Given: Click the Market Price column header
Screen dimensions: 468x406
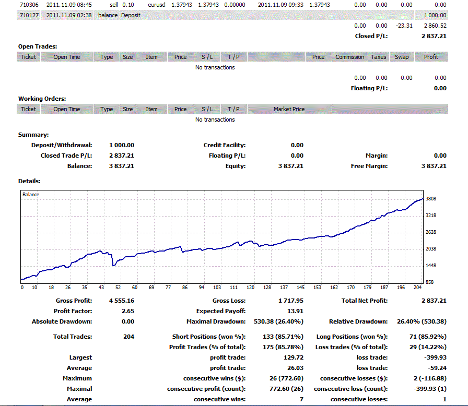Looking at the screenshot, I should point(289,109).
